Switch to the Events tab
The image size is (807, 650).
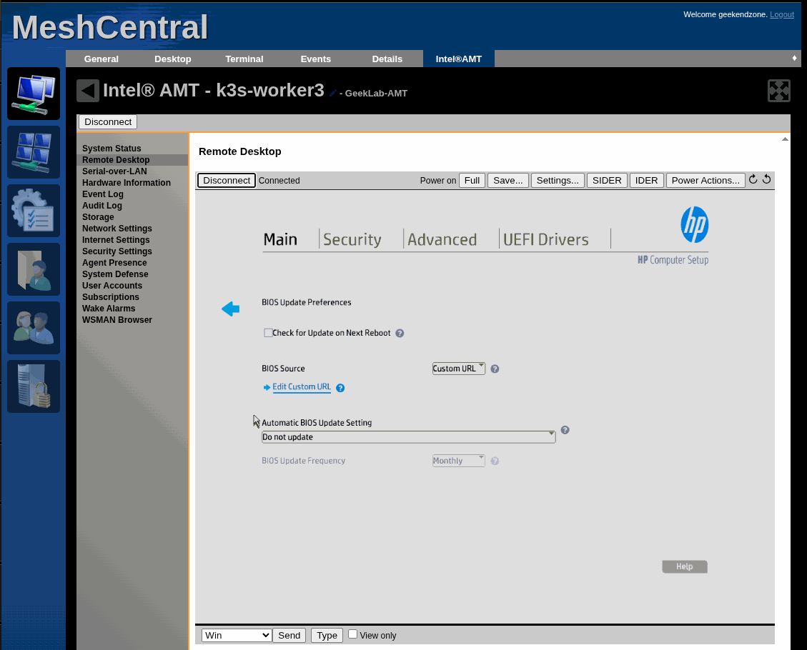tap(316, 59)
